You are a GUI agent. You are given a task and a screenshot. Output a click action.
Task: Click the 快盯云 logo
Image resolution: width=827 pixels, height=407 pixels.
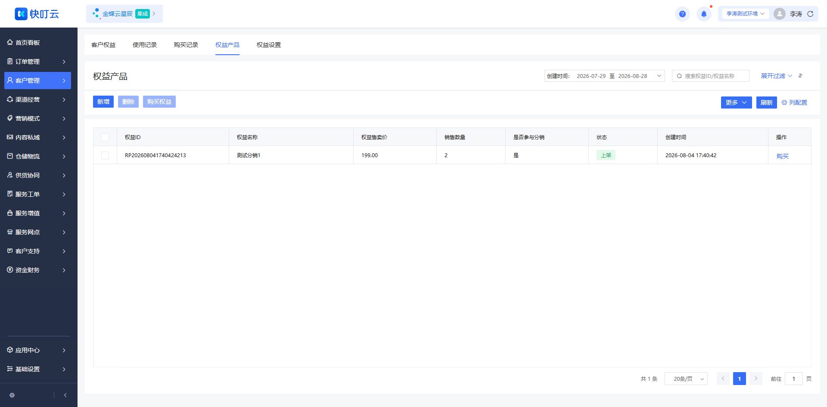(x=37, y=14)
